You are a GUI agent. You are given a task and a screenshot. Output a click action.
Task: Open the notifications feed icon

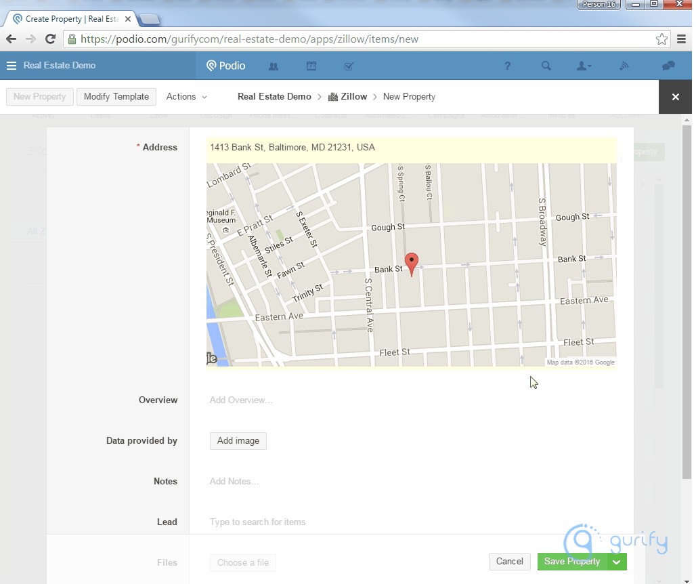pos(624,66)
